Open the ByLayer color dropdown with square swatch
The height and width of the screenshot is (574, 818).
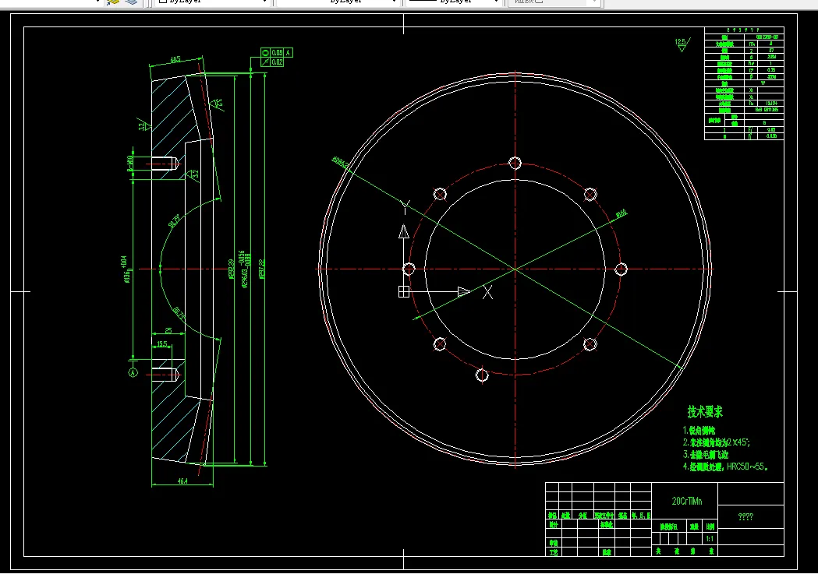(x=213, y=2)
